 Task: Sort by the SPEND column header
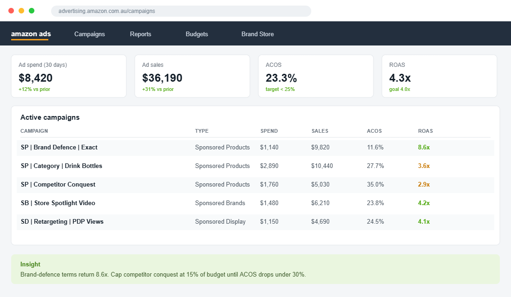coord(269,131)
